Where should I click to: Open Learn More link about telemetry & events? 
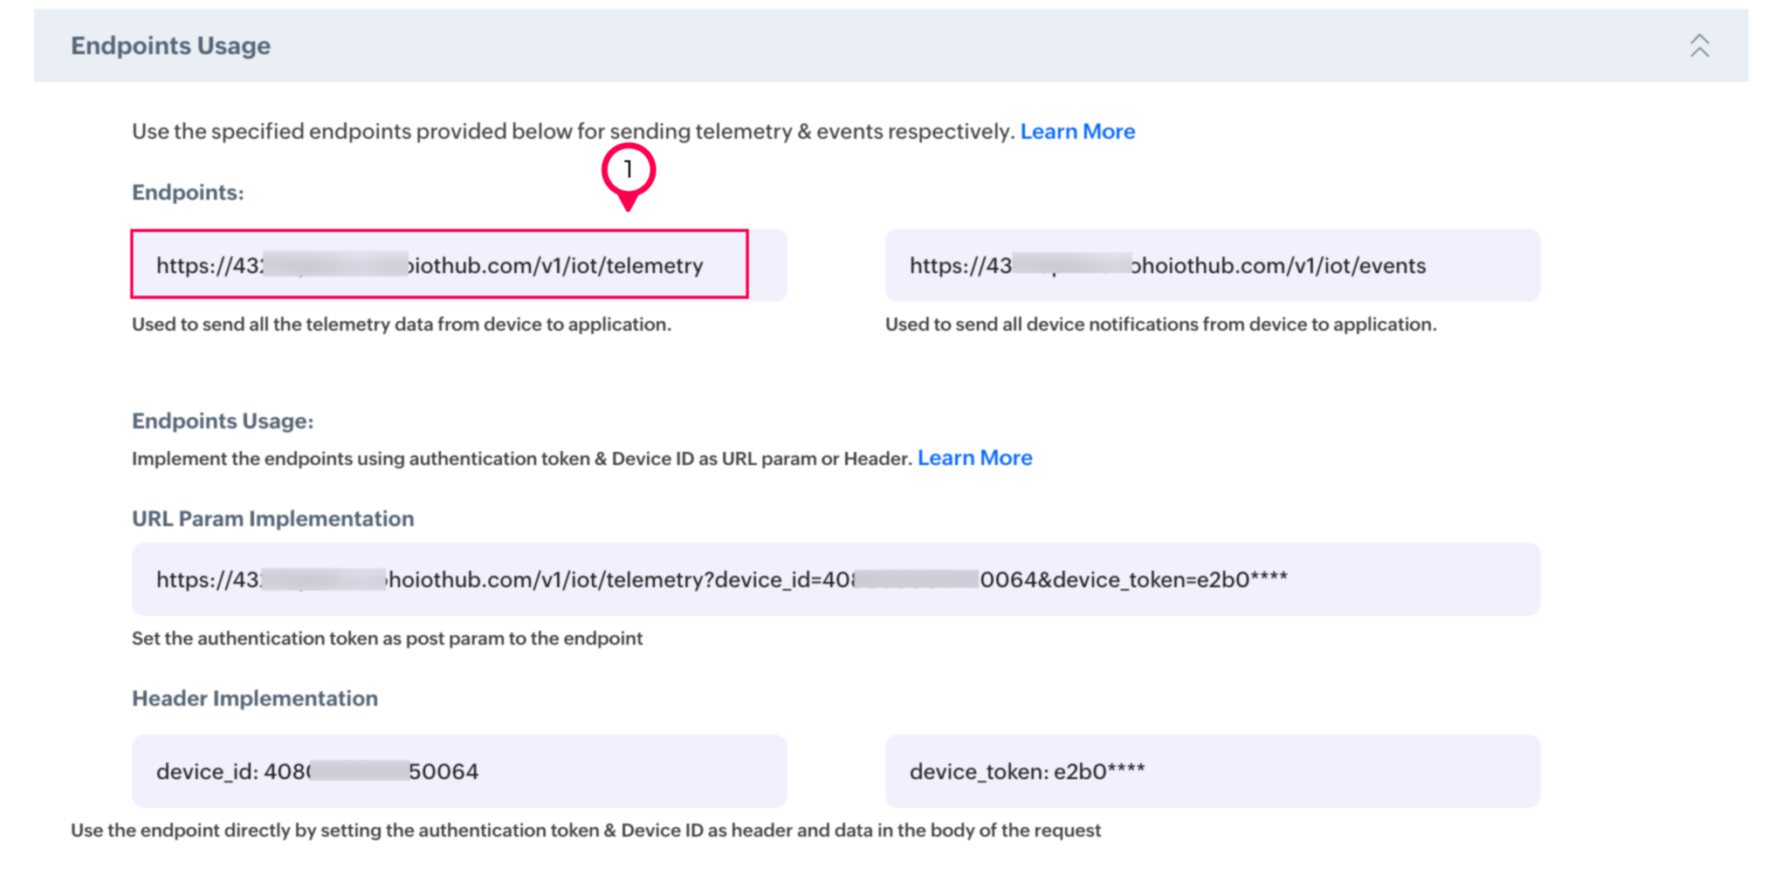pyautogui.click(x=1077, y=132)
